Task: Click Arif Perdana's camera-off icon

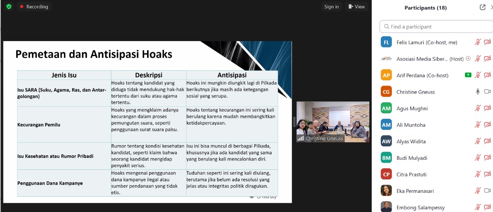Action: pyautogui.click(x=487, y=75)
